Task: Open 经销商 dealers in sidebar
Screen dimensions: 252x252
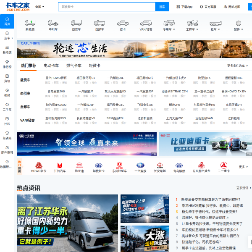Action: tap(7, 136)
